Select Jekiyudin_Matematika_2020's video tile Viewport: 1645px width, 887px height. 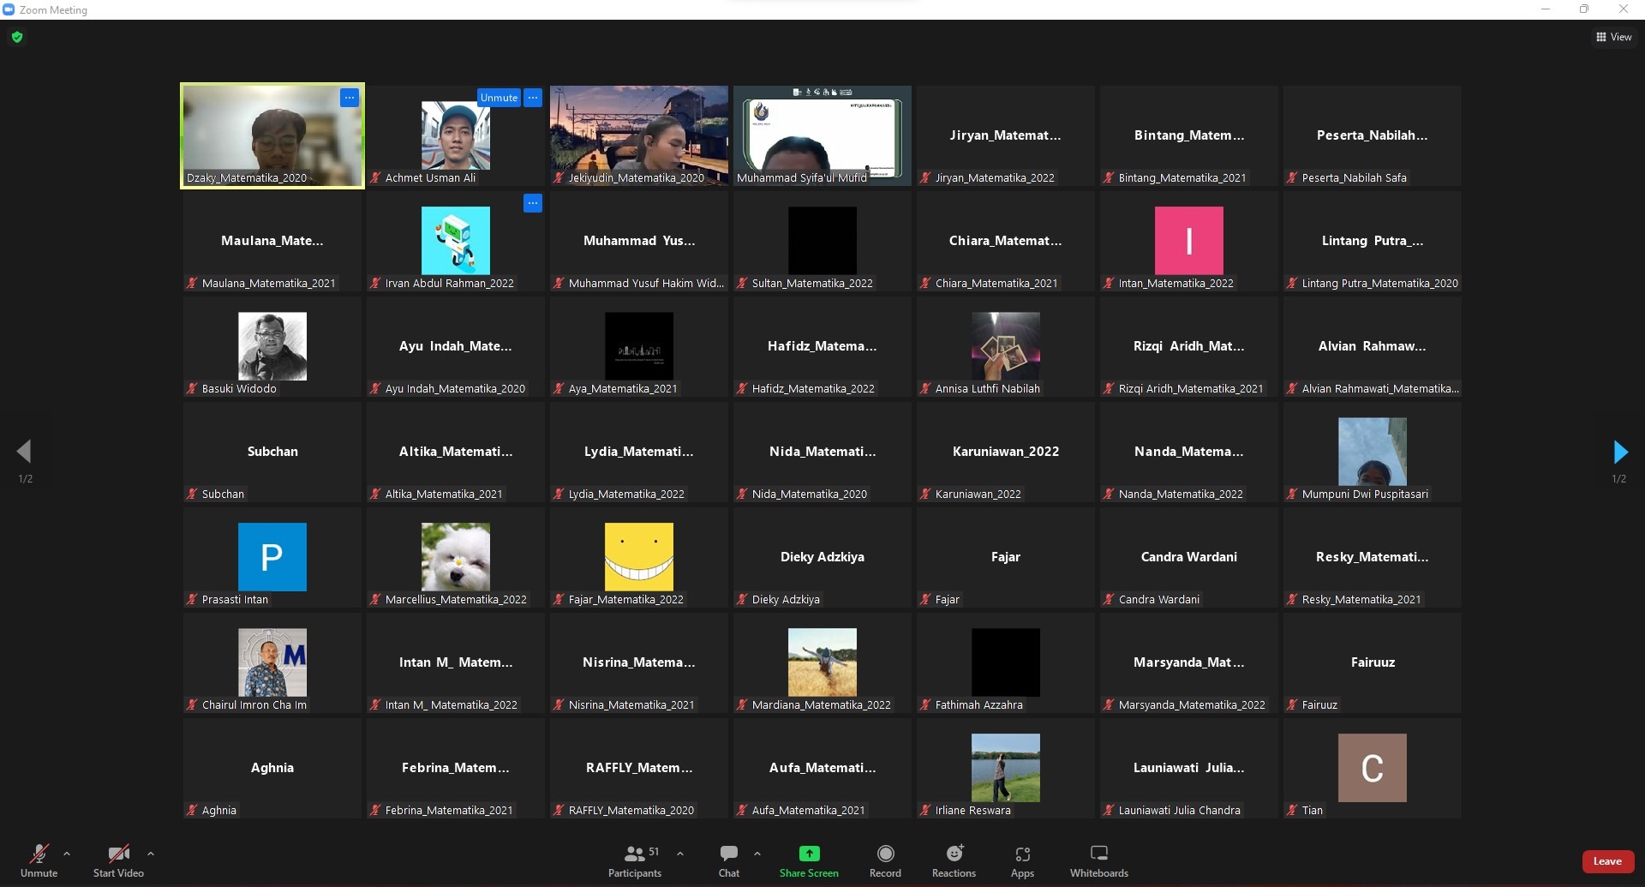[x=639, y=135]
